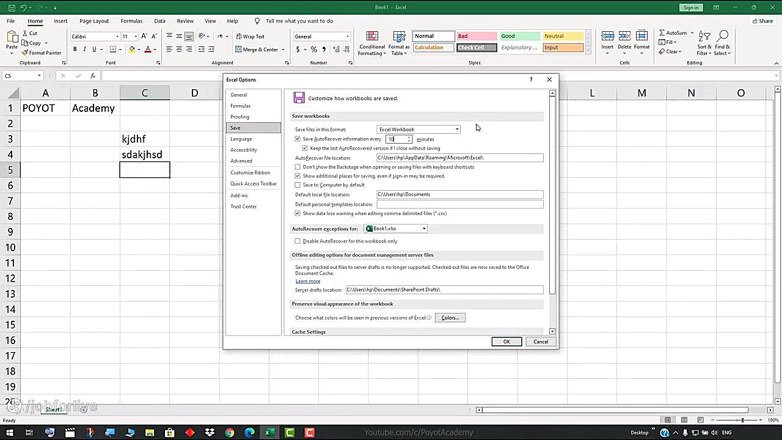Image resolution: width=782 pixels, height=440 pixels.
Task: Click OK in Excel Options dialog
Action: (x=506, y=342)
